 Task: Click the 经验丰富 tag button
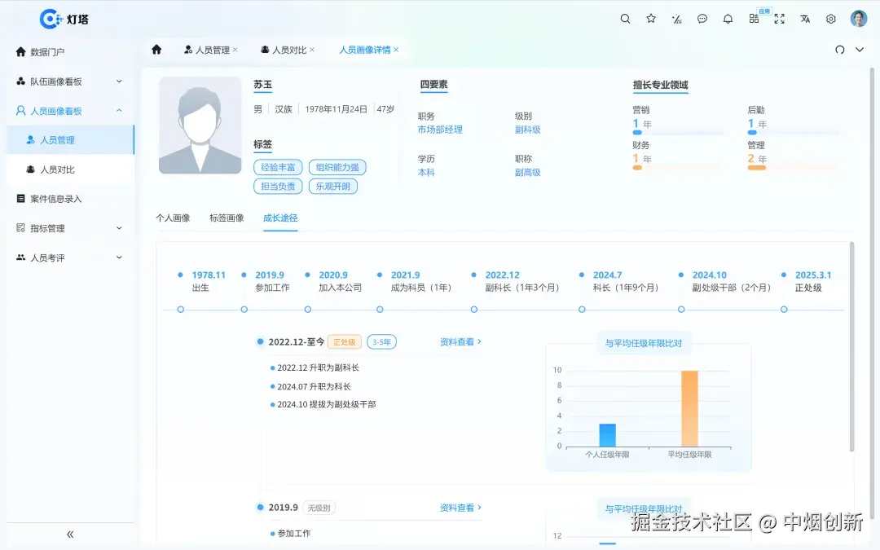pyautogui.click(x=277, y=167)
